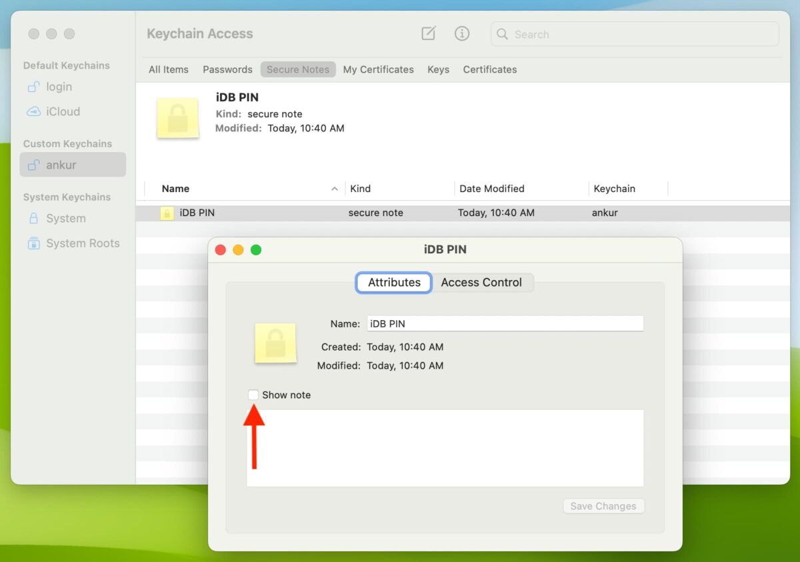Click the Save Changes button
The width and height of the screenshot is (800, 562).
point(603,506)
